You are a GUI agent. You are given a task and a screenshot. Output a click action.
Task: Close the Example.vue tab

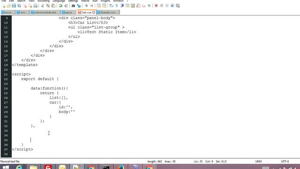point(117,13)
